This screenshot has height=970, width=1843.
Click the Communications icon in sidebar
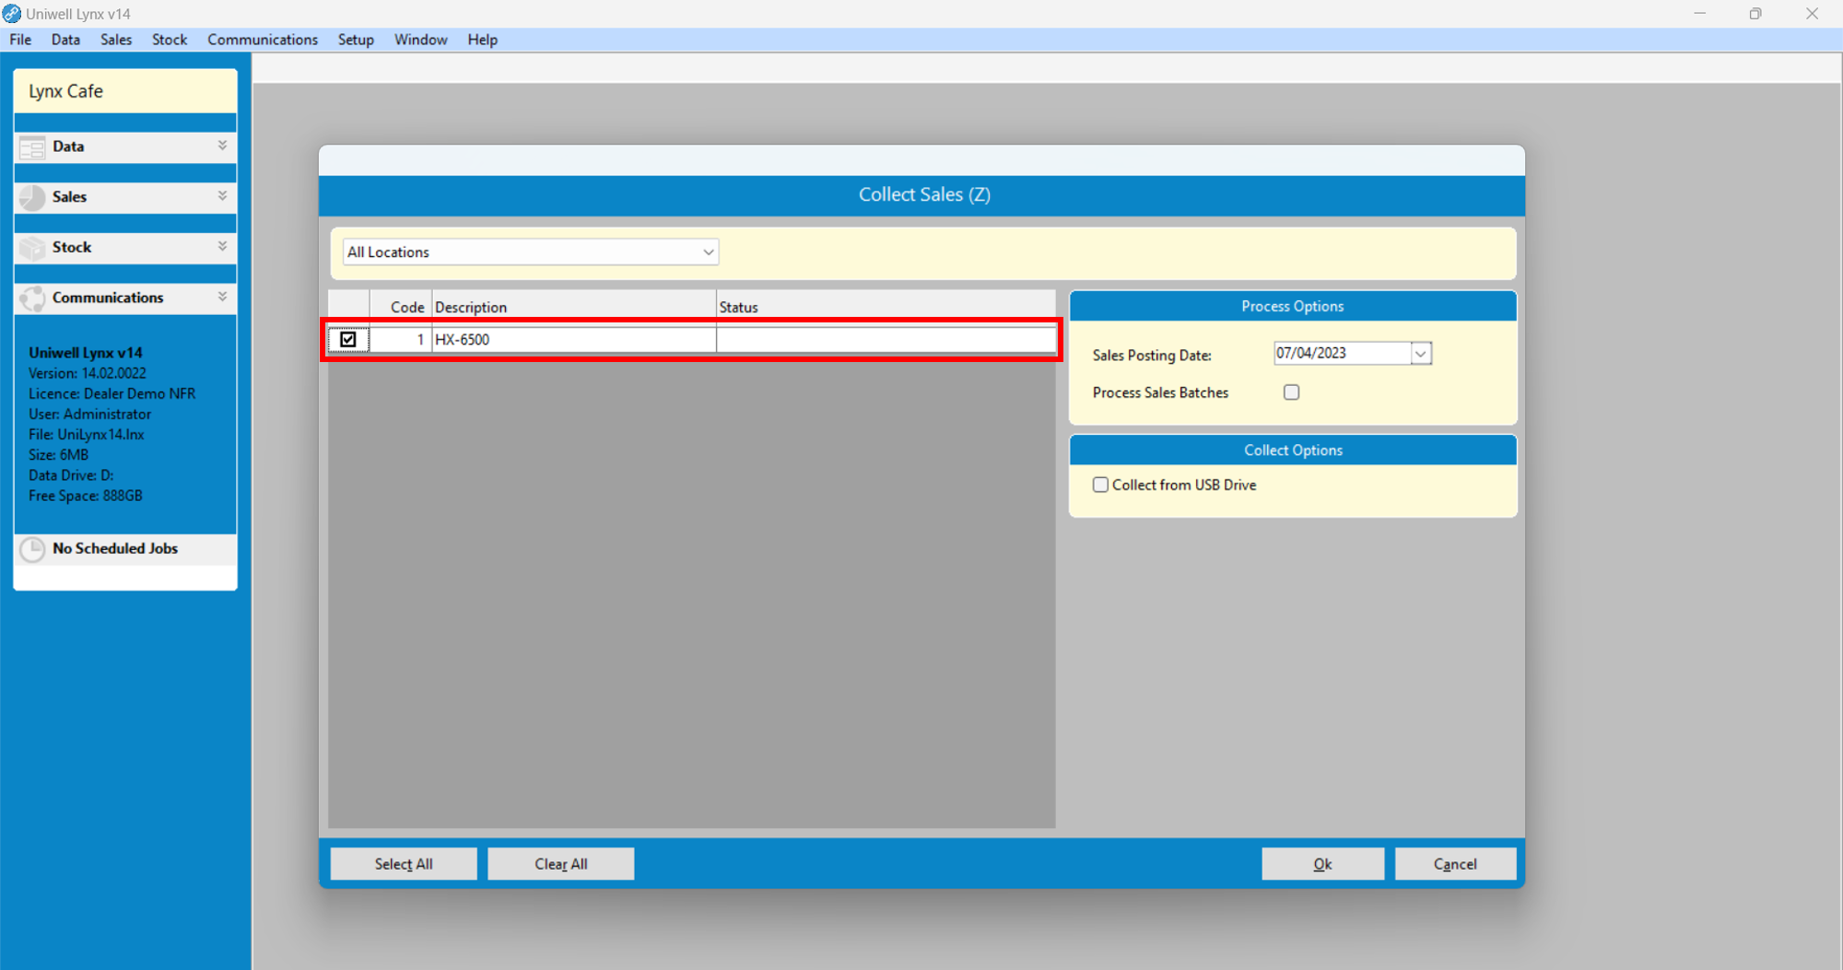32,298
